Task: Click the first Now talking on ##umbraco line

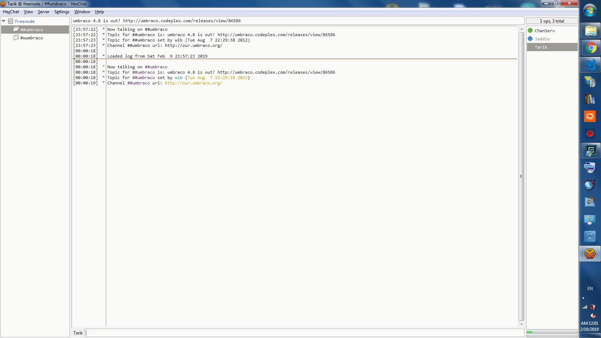Action: pyautogui.click(x=137, y=29)
